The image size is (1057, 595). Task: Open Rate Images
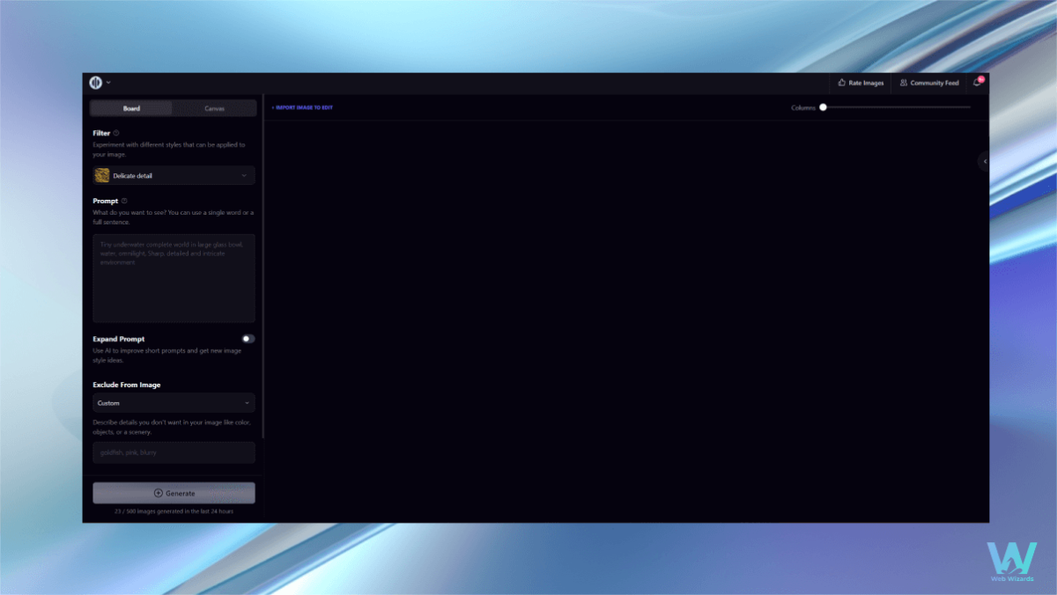pos(861,83)
